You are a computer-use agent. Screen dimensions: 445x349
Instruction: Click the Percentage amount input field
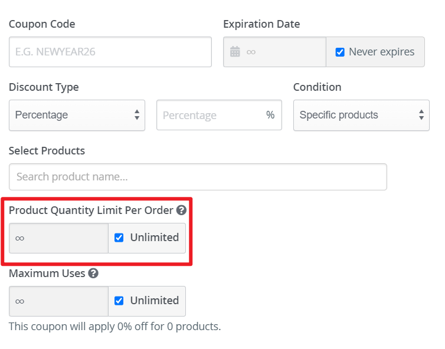[x=219, y=115]
